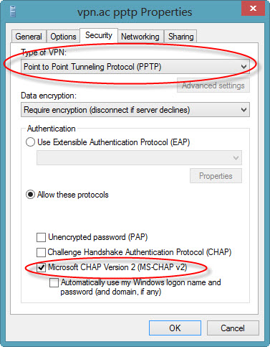Open the Data encryption dropdown
The height and width of the screenshot is (347, 270).
(x=135, y=110)
